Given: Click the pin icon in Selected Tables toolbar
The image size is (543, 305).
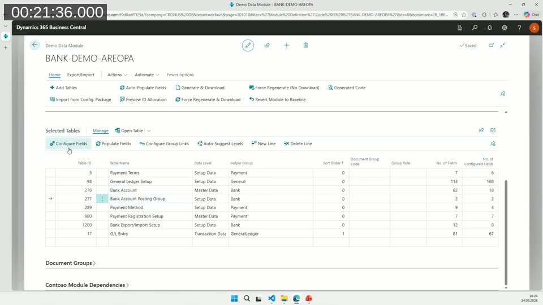Looking at the screenshot, I should tap(493, 143).
